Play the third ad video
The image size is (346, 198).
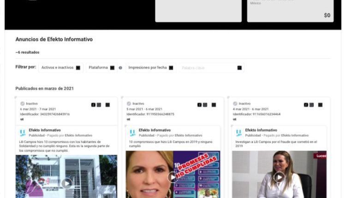click(279, 177)
